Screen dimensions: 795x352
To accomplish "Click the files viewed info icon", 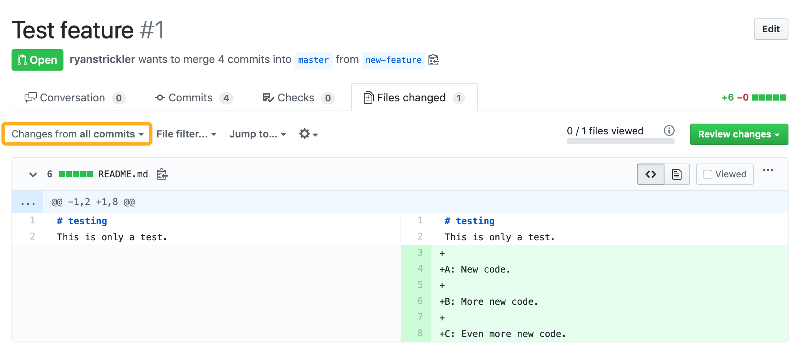I will (669, 131).
